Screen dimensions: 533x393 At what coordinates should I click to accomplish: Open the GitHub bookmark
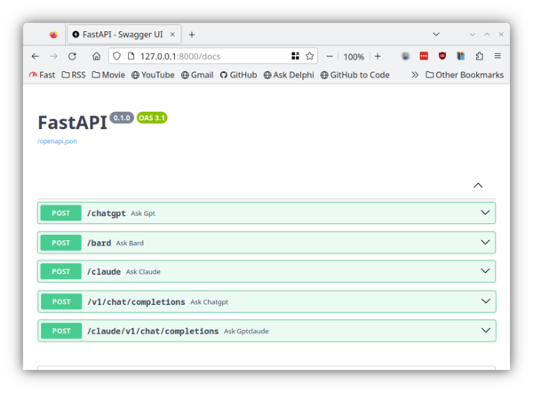point(238,75)
